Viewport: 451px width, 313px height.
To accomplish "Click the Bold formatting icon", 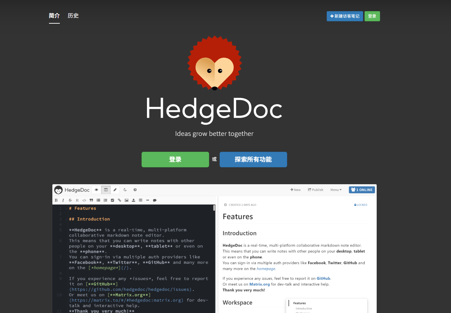I will [x=56, y=200].
